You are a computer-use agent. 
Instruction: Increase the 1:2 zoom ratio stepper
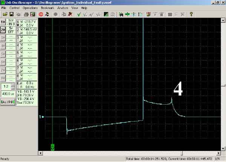[13, 85]
